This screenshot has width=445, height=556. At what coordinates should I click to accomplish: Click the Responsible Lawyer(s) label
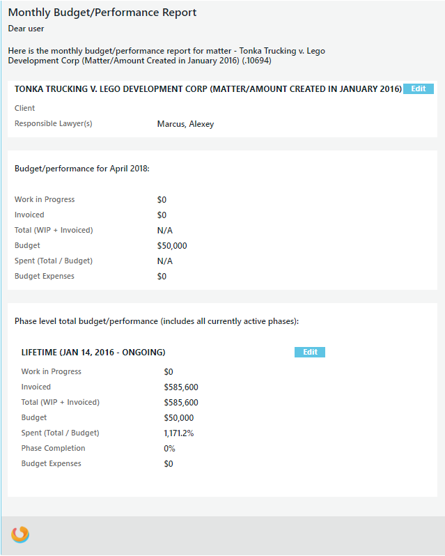[54, 124]
